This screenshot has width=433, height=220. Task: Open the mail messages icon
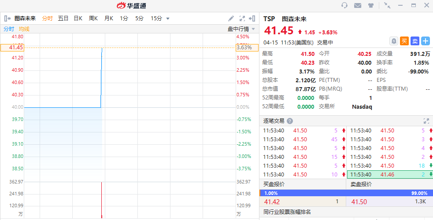coord(358,5)
